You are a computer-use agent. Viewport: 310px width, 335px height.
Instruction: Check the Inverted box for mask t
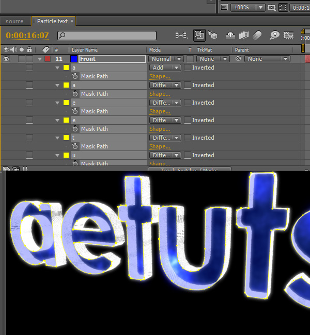(188, 138)
